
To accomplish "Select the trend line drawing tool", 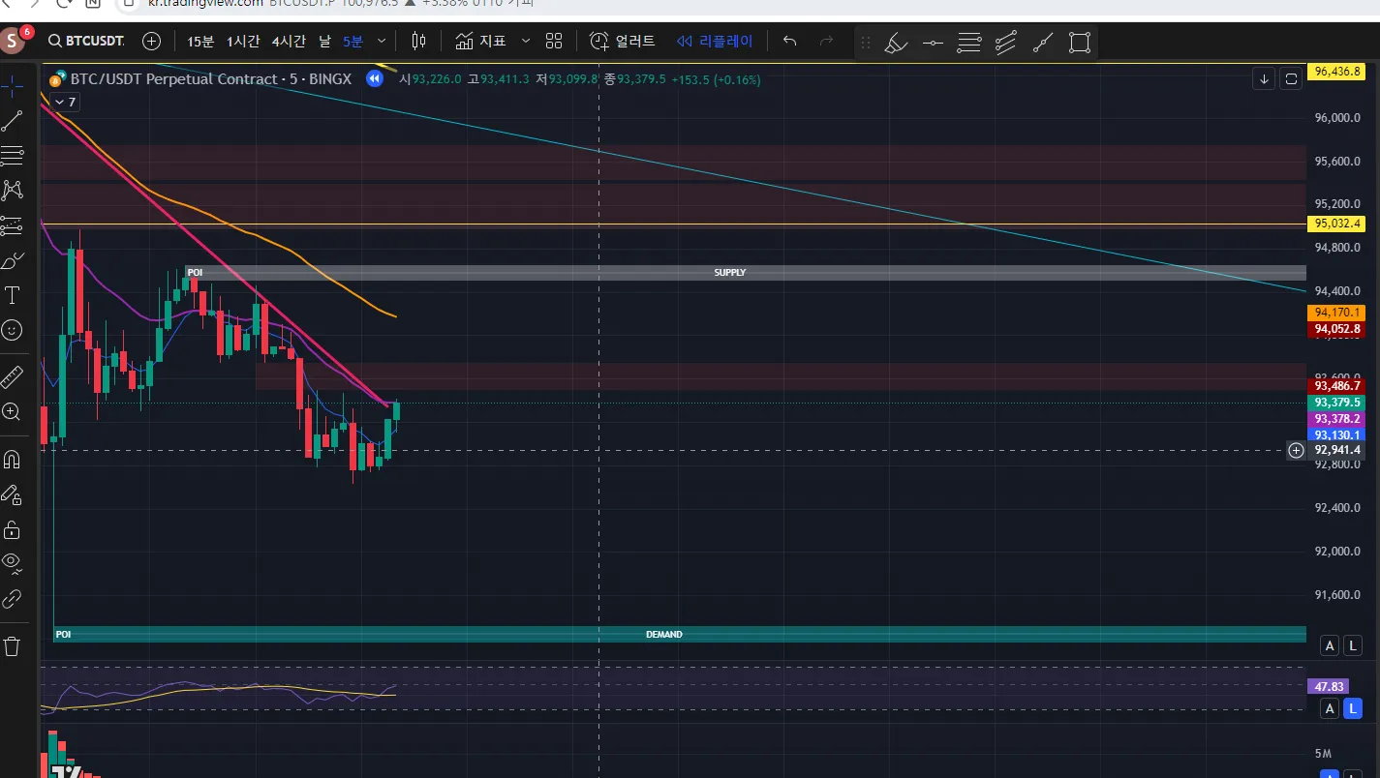I will point(13,121).
